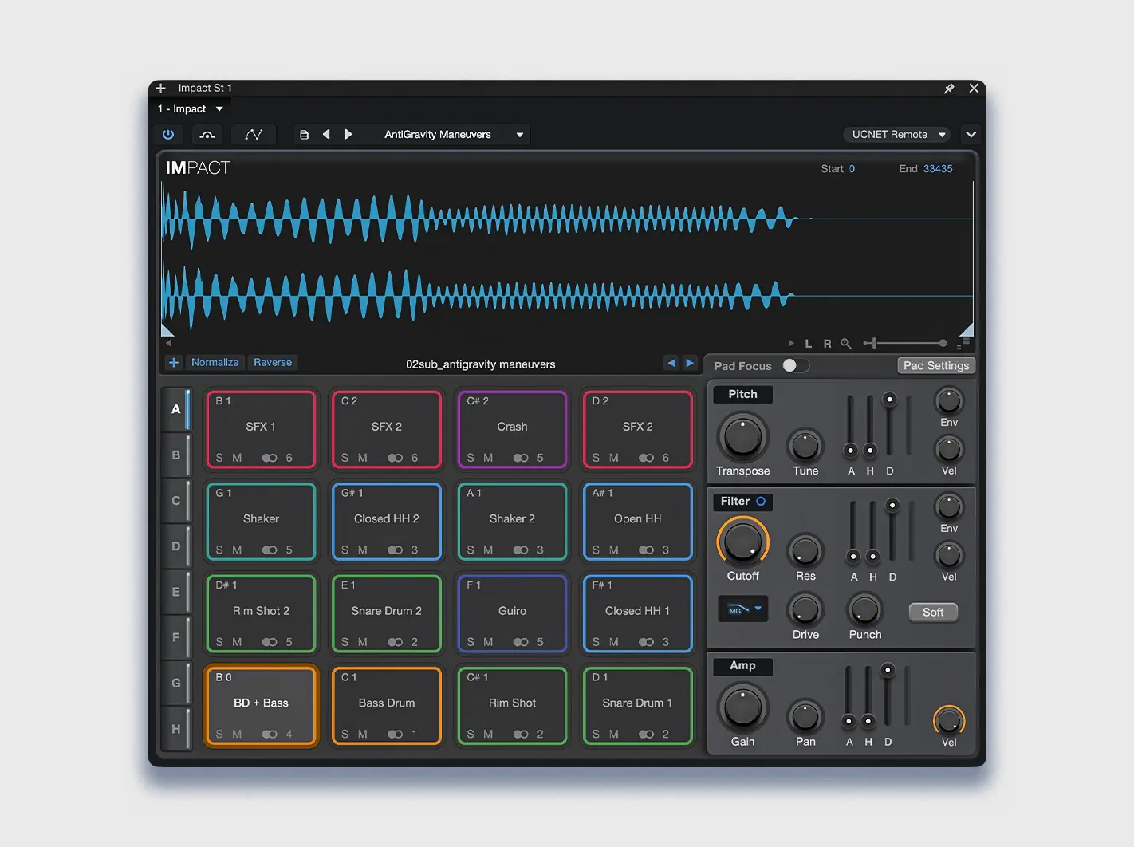Open the preset file document icon
The image size is (1134, 847).
coord(304,135)
